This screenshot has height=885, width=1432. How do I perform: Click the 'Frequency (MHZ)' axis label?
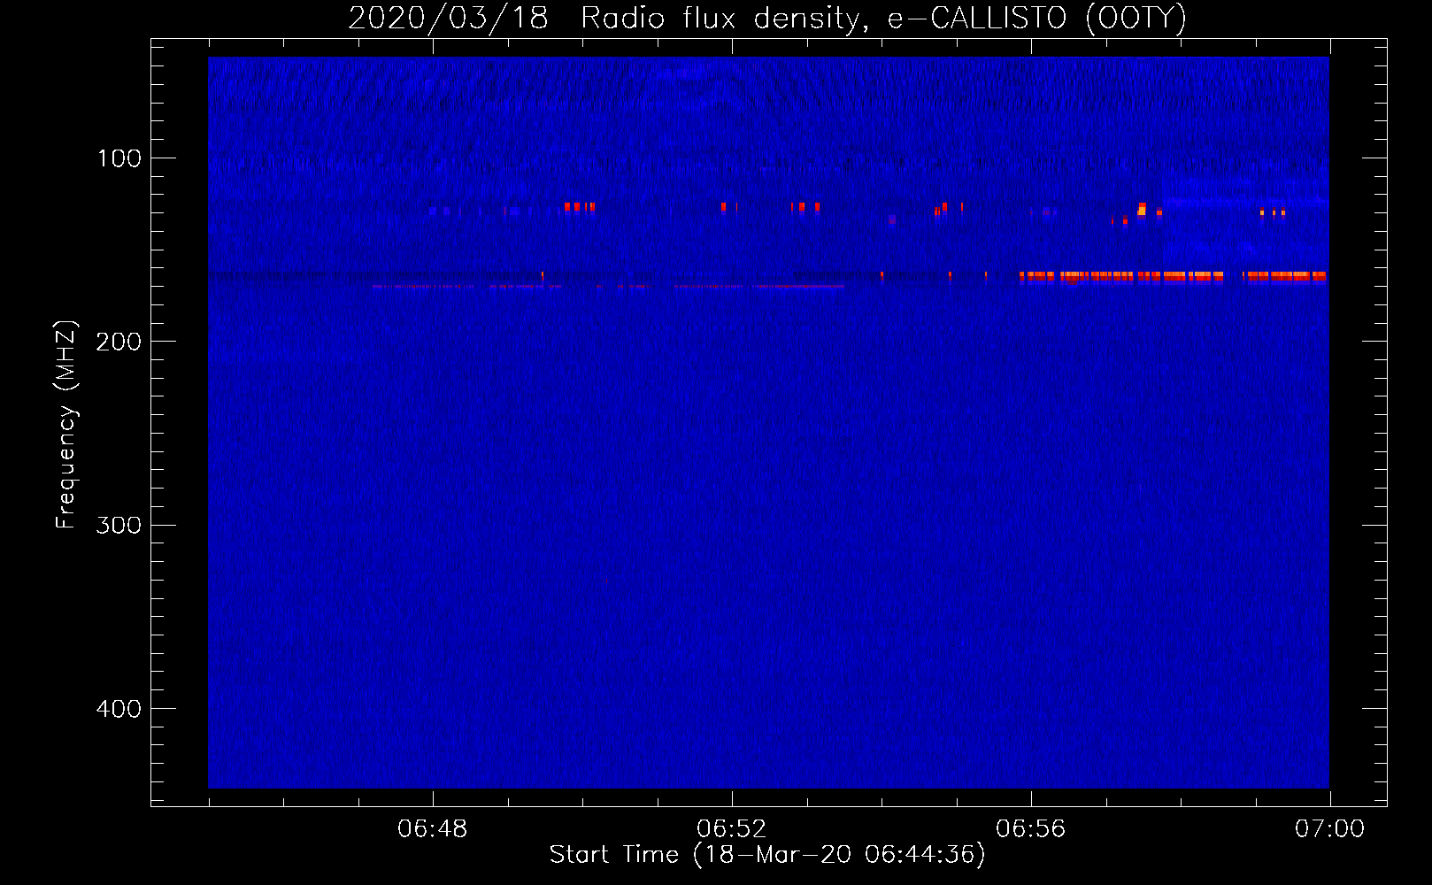[66, 425]
